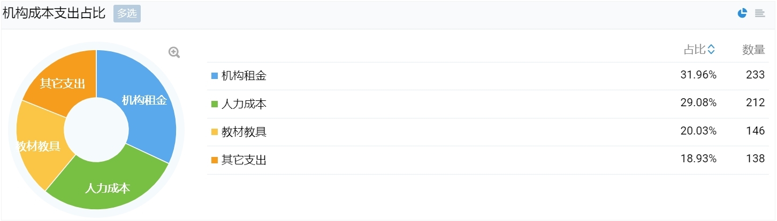Click blue legend swatch for 机构租金

pyautogui.click(x=215, y=76)
